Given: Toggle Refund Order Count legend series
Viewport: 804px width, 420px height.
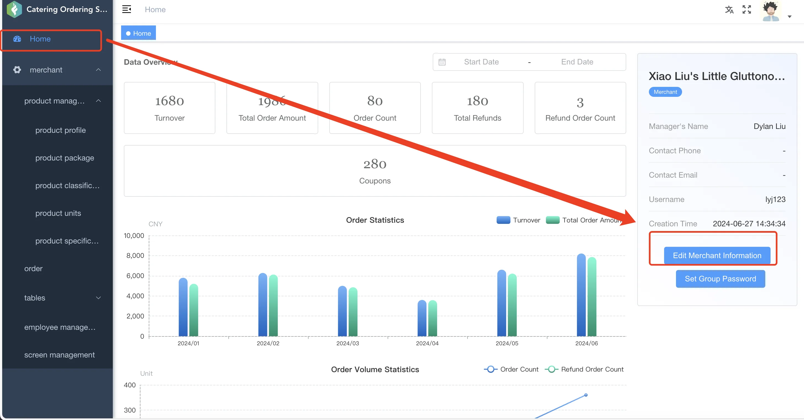Looking at the screenshot, I should click(x=584, y=369).
